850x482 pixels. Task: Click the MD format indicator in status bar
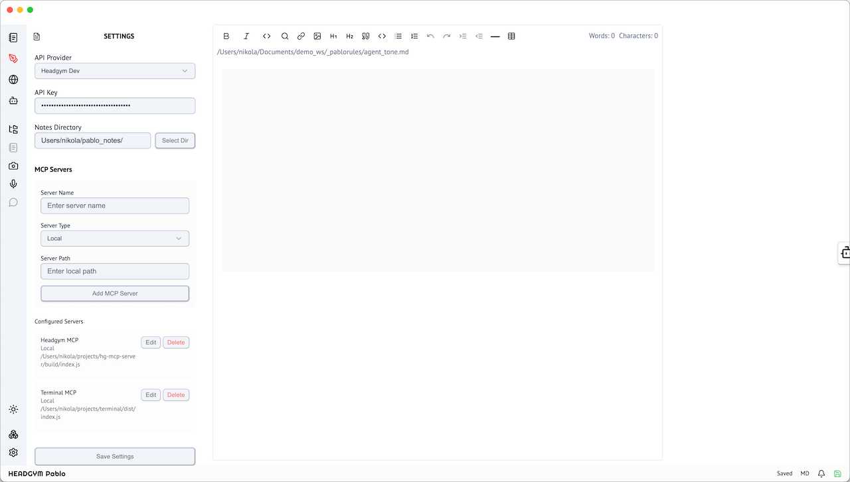(805, 473)
